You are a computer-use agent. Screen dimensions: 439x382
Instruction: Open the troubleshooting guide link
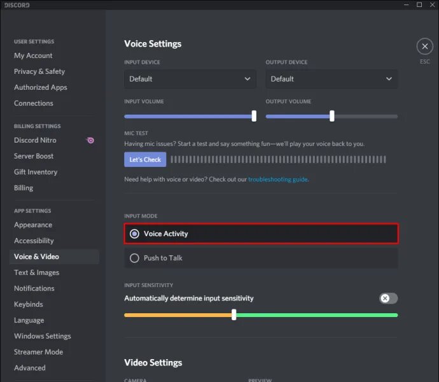tap(278, 180)
